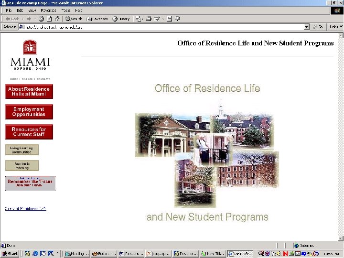Open the Help menu

coord(78,11)
